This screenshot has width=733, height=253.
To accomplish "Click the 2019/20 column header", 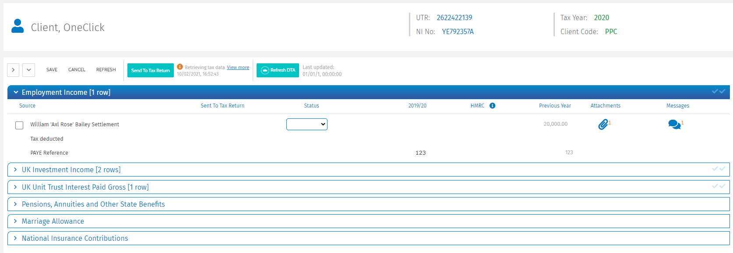I will point(417,106).
